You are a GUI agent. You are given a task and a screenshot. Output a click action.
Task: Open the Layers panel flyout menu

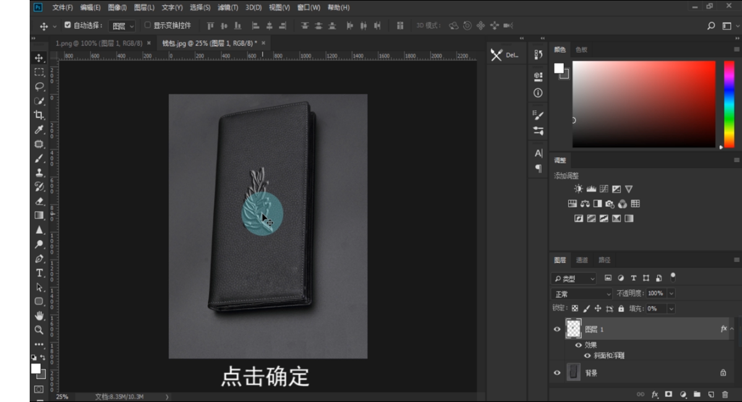coord(736,260)
